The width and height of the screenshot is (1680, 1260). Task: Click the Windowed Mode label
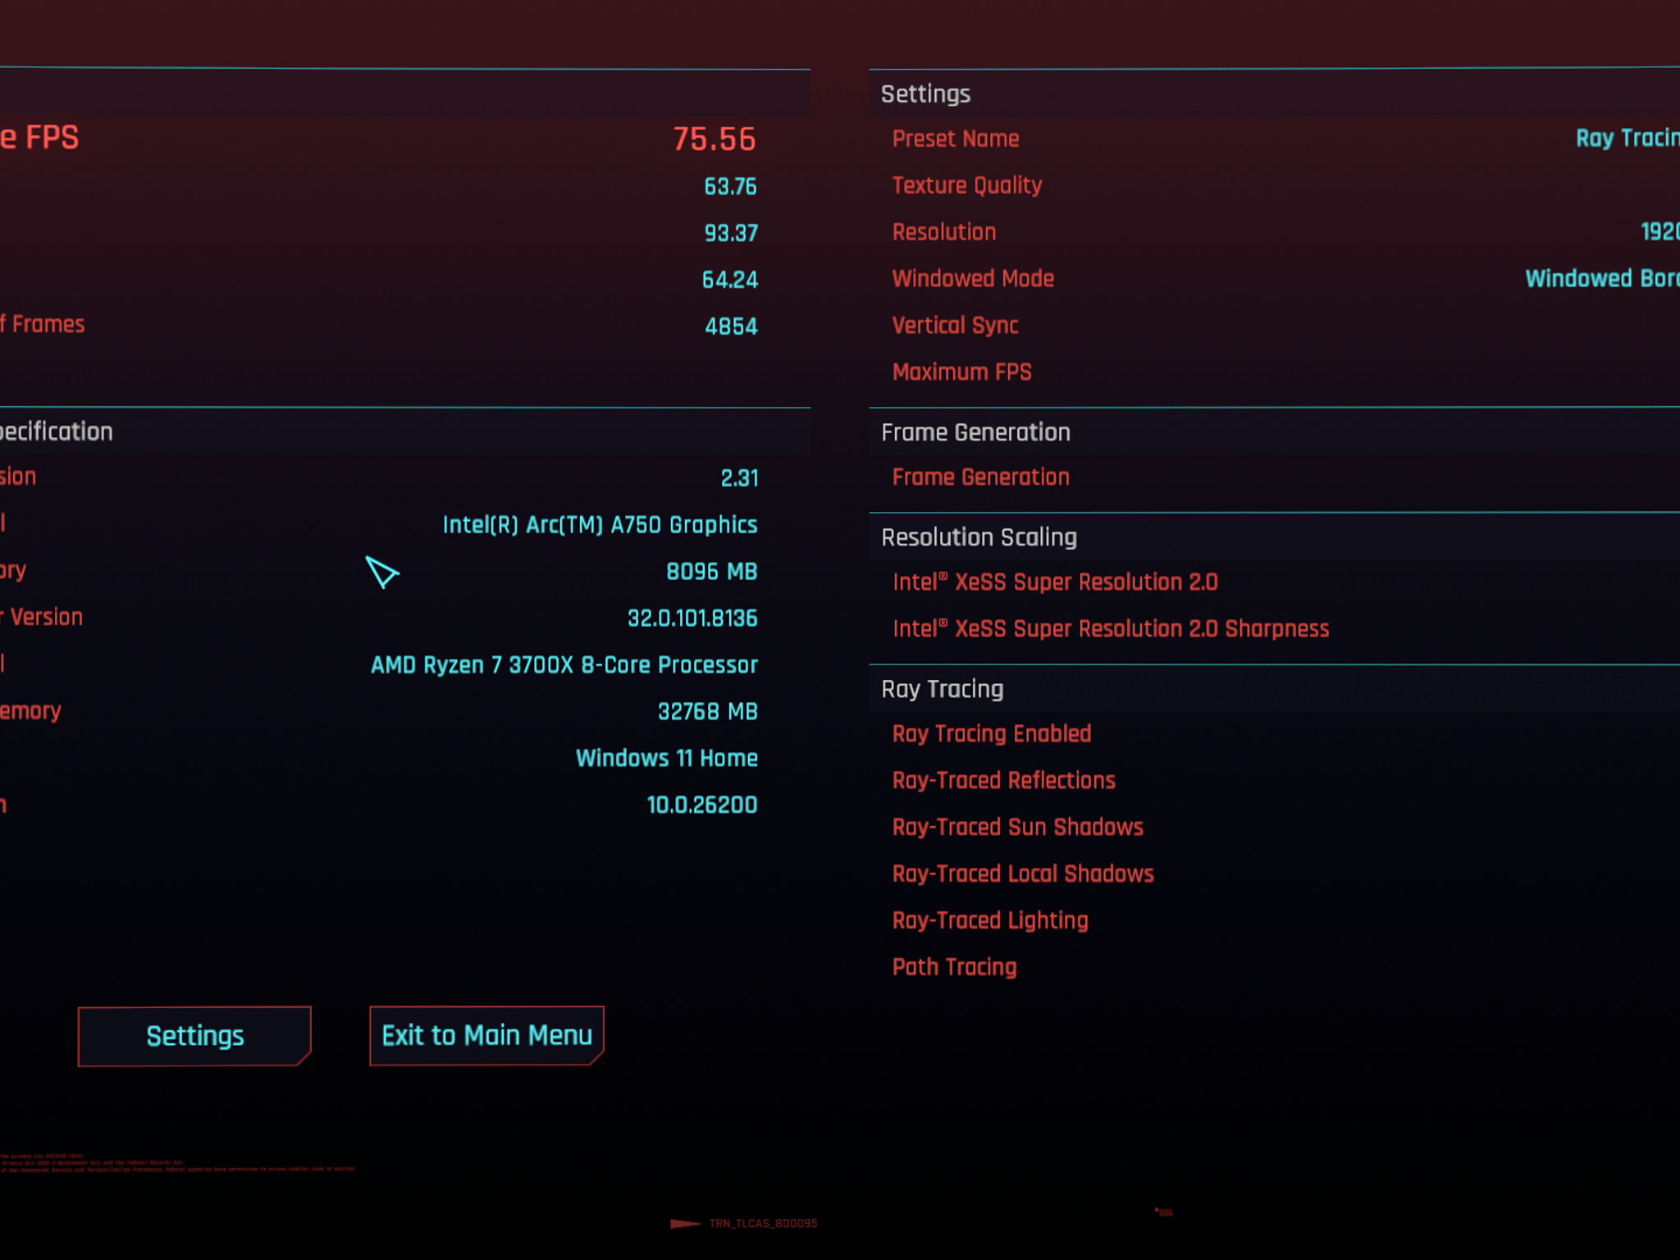click(973, 280)
